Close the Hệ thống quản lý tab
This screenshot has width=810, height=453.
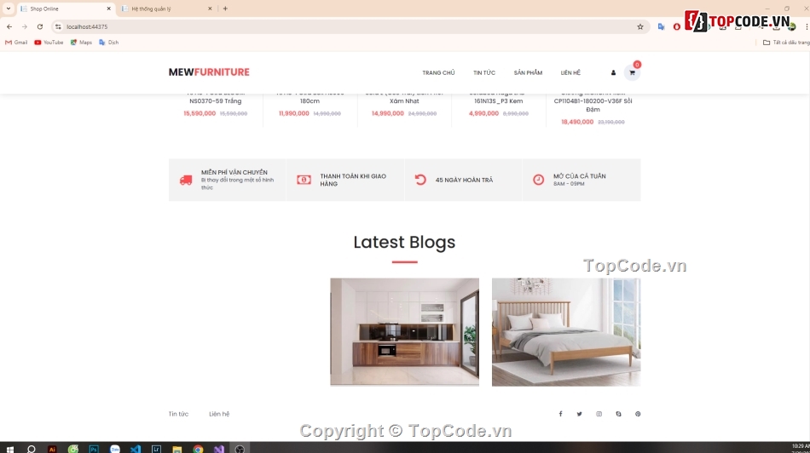210,9
